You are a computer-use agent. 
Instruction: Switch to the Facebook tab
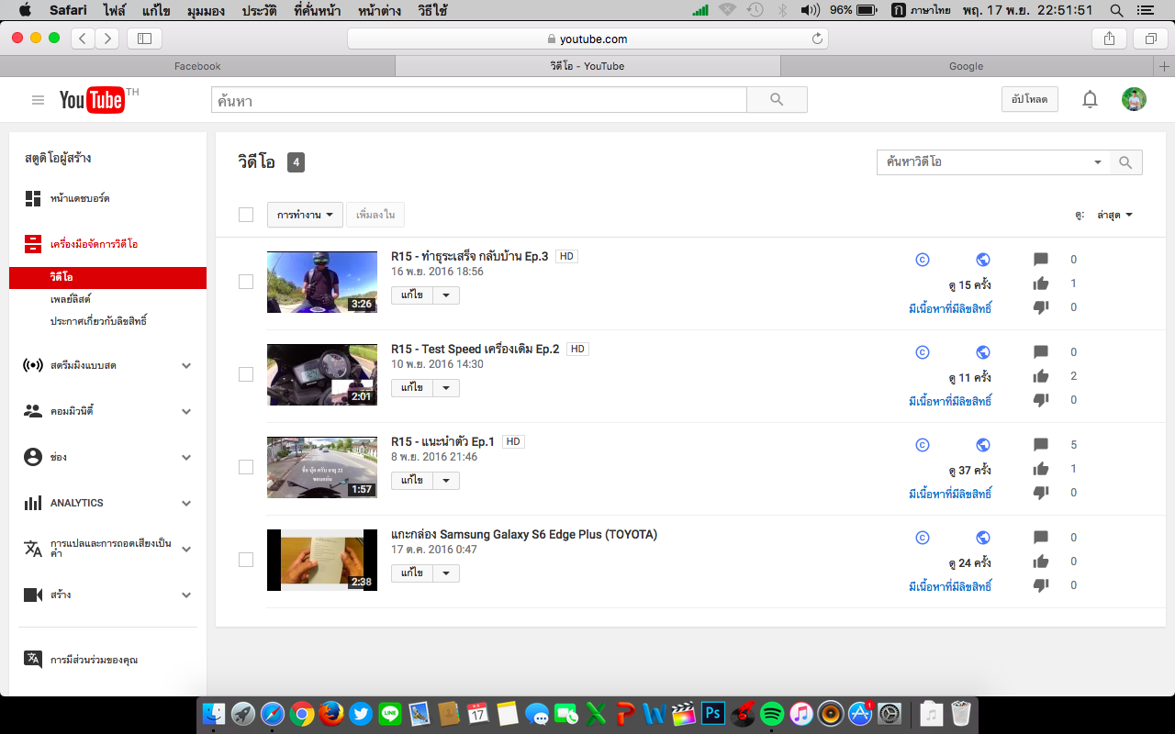point(197,66)
